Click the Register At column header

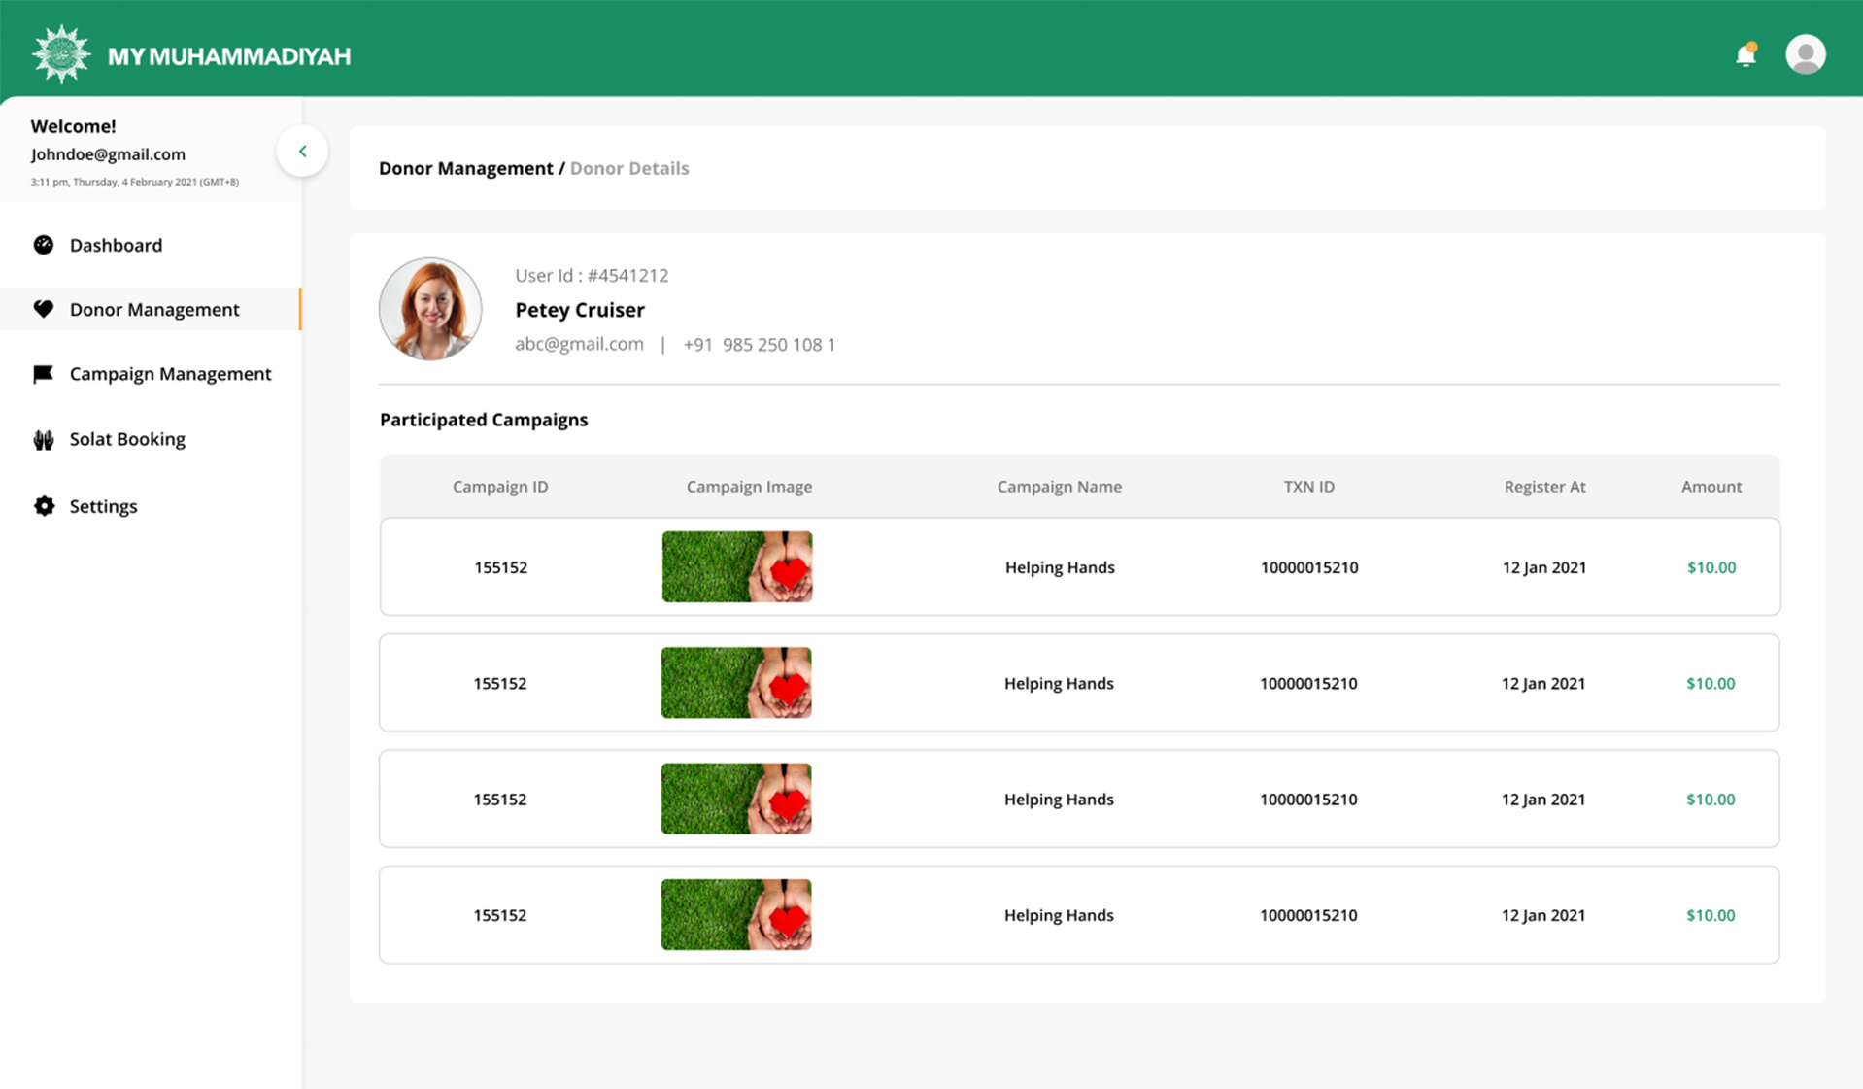click(1544, 487)
